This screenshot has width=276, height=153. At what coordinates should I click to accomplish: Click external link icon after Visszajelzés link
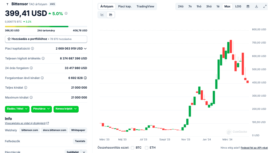(x=47, y=123)
